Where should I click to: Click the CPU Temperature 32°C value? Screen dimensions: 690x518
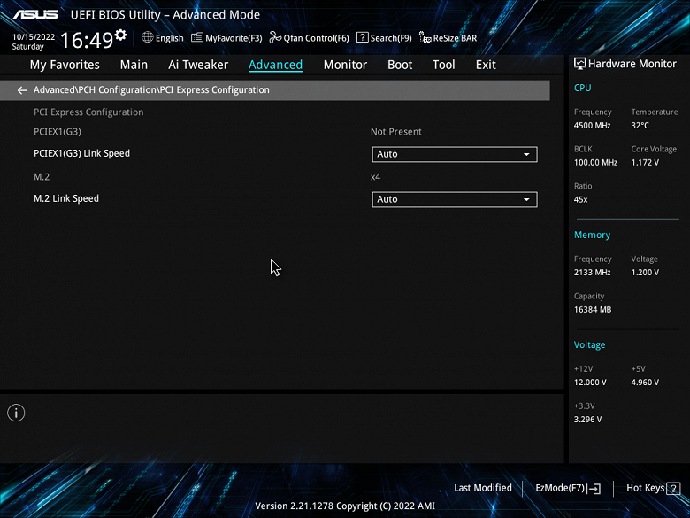640,126
